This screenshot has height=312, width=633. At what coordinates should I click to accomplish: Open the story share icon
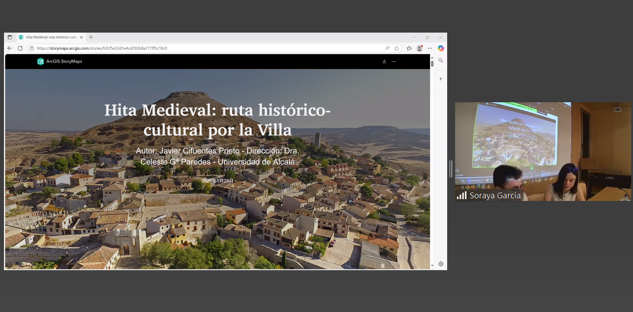(384, 62)
